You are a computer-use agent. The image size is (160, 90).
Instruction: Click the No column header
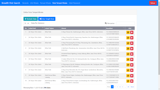tap(26, 28)
